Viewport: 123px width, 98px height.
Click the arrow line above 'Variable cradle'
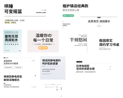(x=44, y=10)
